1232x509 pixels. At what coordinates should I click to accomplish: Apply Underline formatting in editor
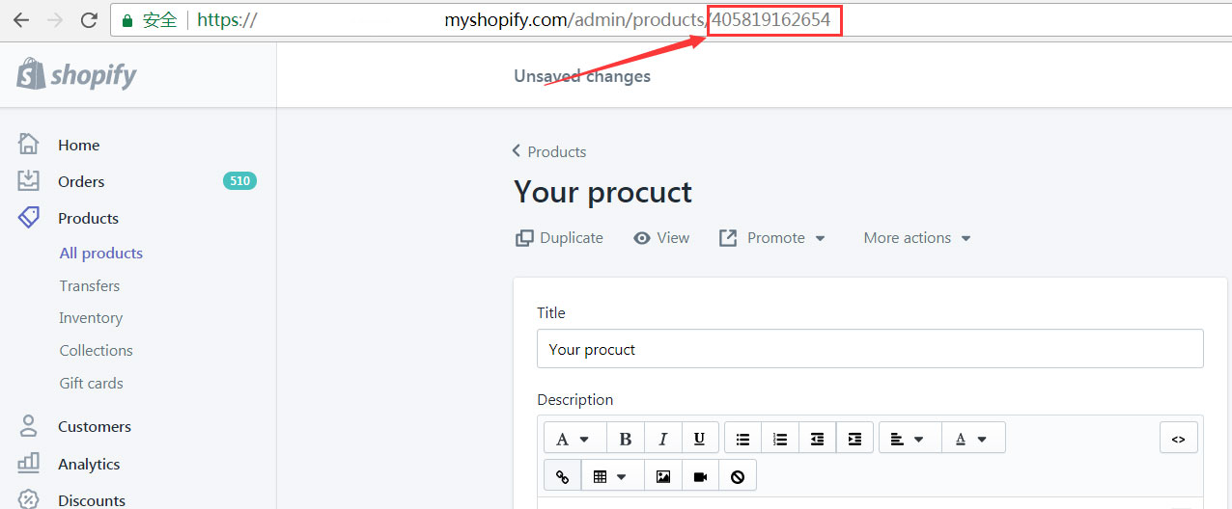(x=700, y=439)
